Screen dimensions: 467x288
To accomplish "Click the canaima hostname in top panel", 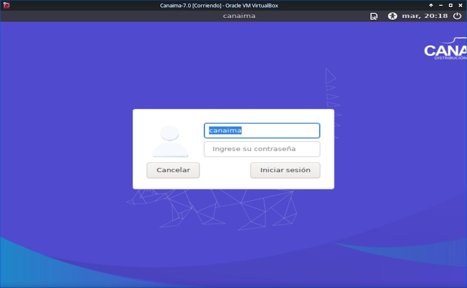I will (x=239, y=16).
